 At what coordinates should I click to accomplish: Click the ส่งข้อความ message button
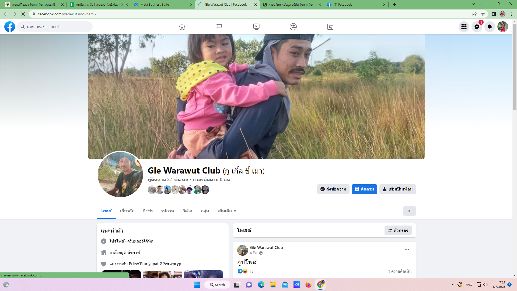333,189
